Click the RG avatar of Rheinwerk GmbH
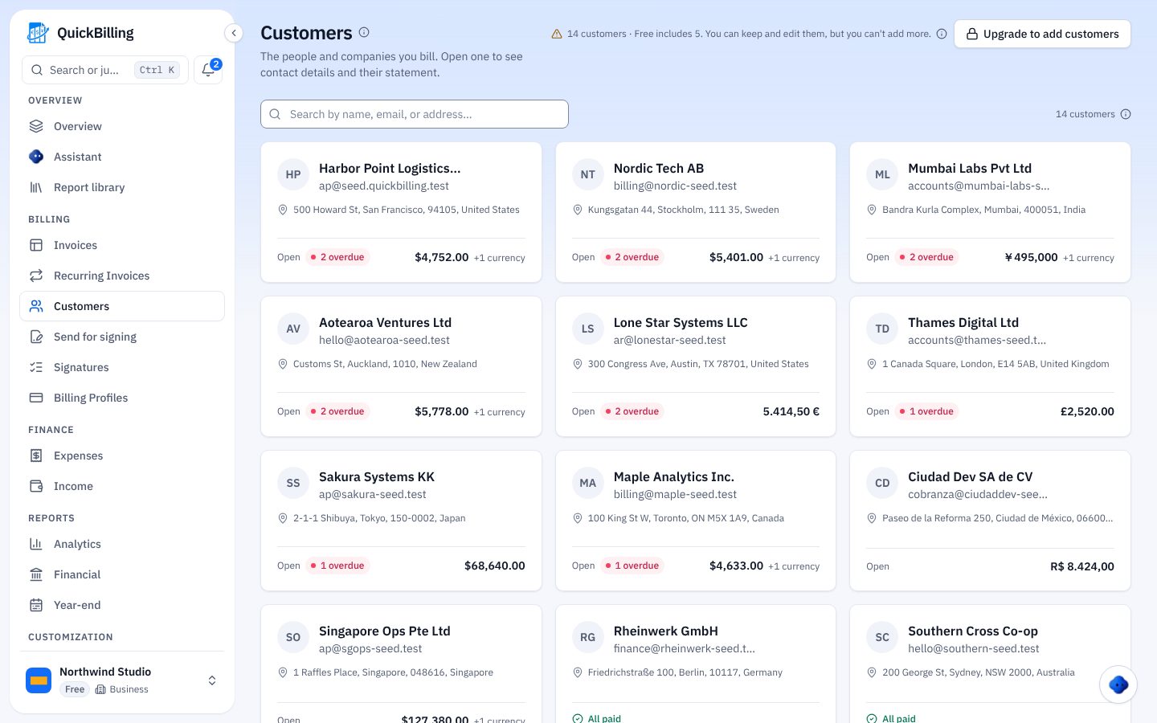 588,637
